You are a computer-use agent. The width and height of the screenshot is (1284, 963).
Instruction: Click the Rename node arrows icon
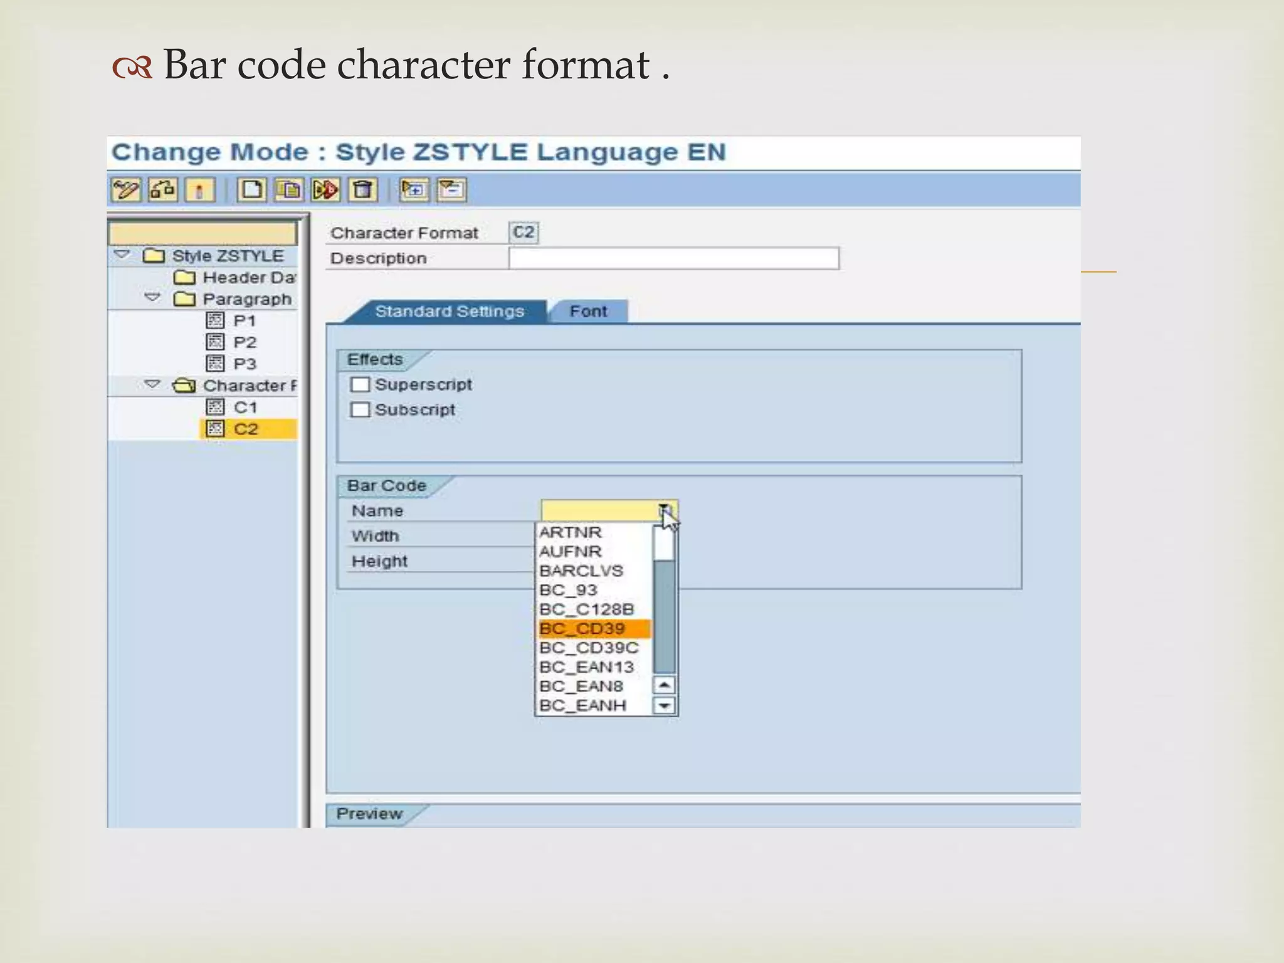point(326,189)
